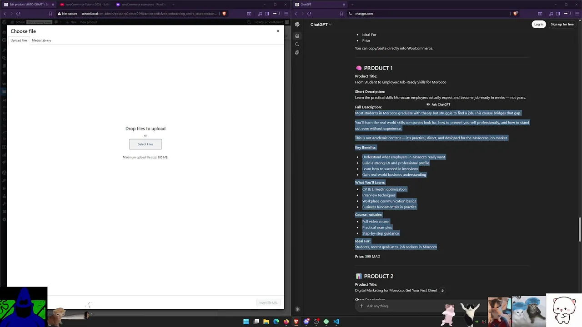Screen dimensions: 582x327
Task: Go back in the left browser window
Action: pyautogui.click(x=5, y=14)
